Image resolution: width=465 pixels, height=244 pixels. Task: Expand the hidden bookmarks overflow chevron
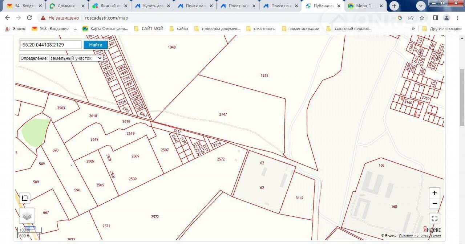point(413,29)
